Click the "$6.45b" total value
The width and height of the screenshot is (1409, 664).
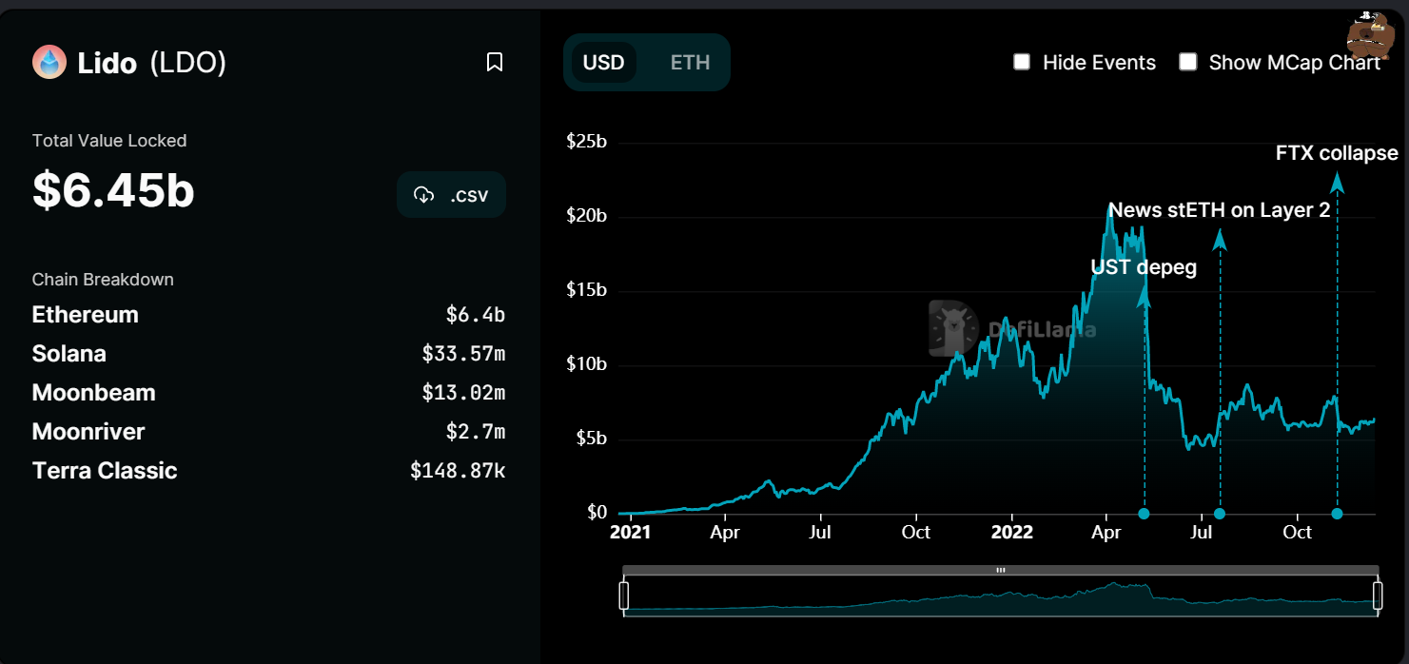113,190
